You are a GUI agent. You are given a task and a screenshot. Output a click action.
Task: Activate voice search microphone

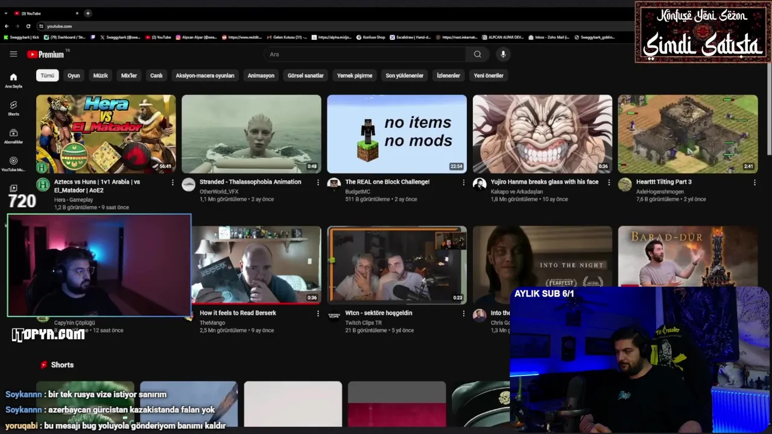coord(503,54)
